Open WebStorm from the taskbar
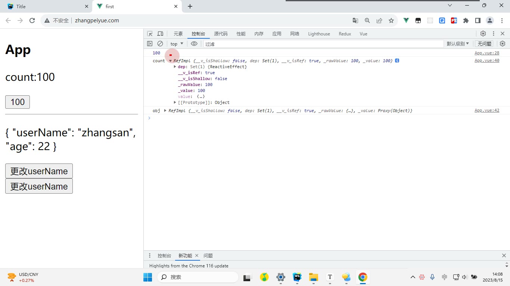Screen dimensions: 510x286 (297, 277)
